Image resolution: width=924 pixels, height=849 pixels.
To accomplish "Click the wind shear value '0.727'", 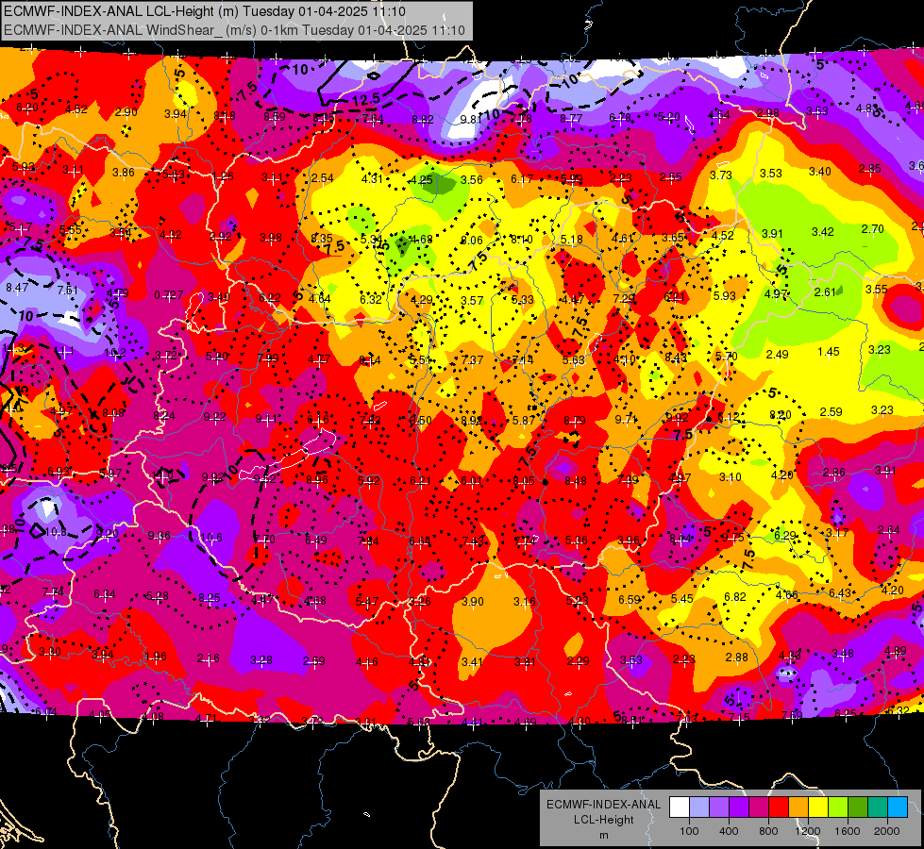I will click(169, 295).
